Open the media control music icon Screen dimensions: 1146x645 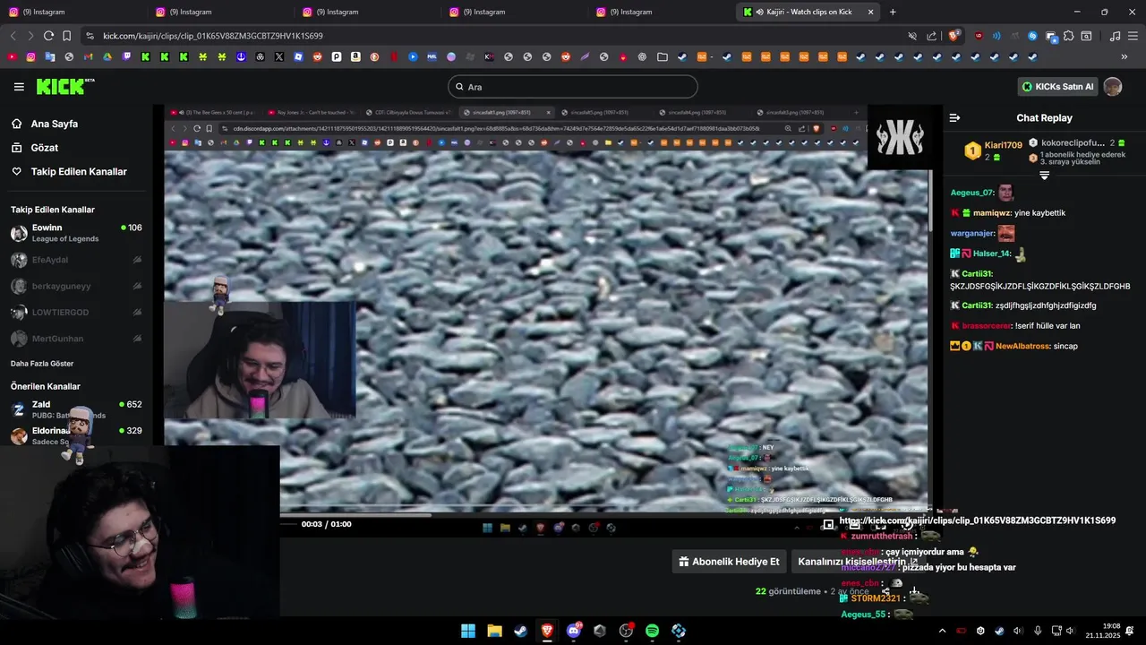click(x=1115, y=36)
